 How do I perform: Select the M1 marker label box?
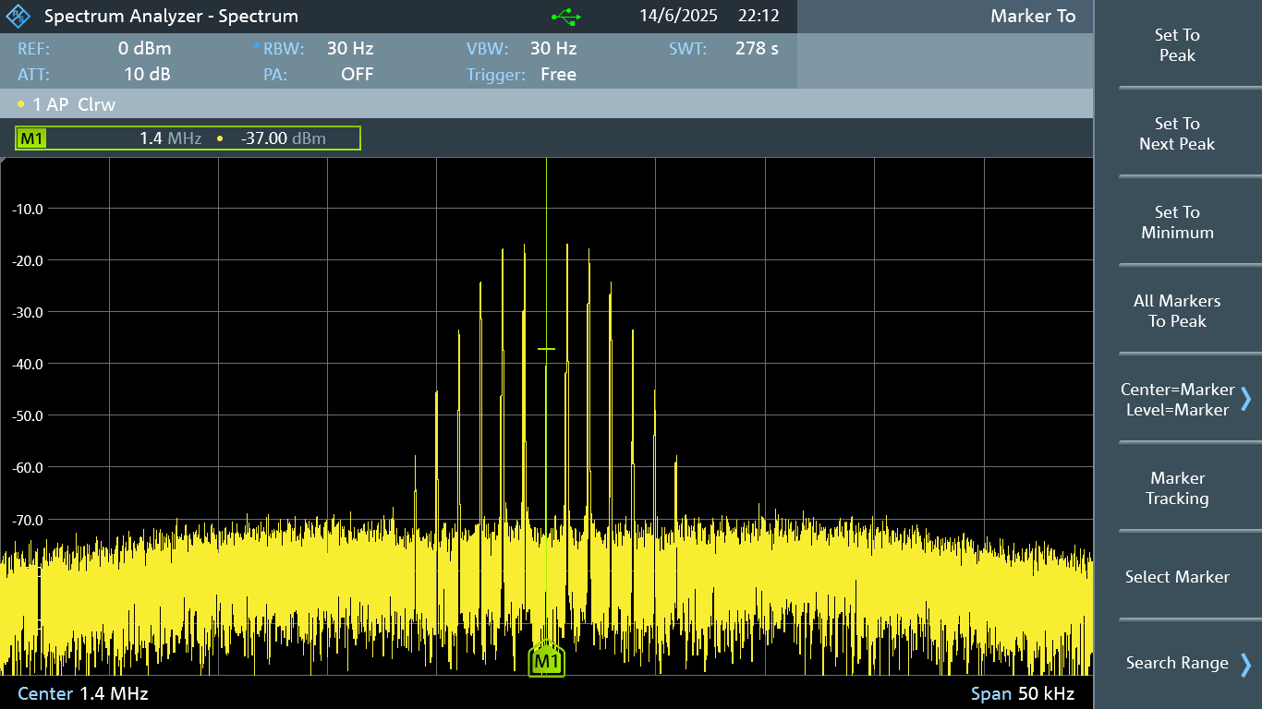pos(32,138)
